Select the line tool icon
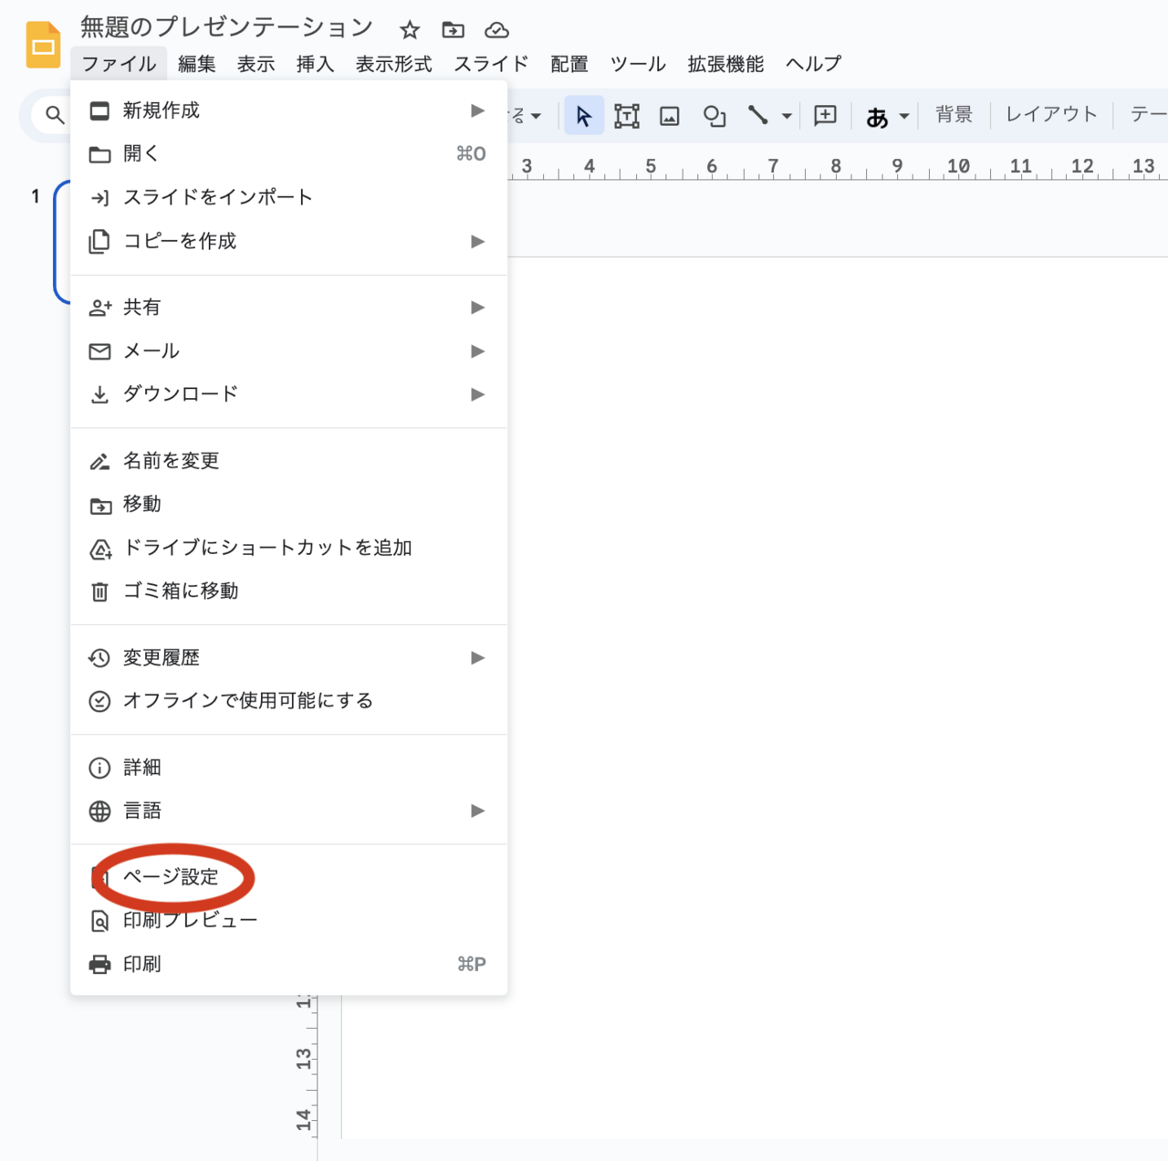Viewport: 1168px width, 1161px height. pyautogui.click(x=757, y=115)
